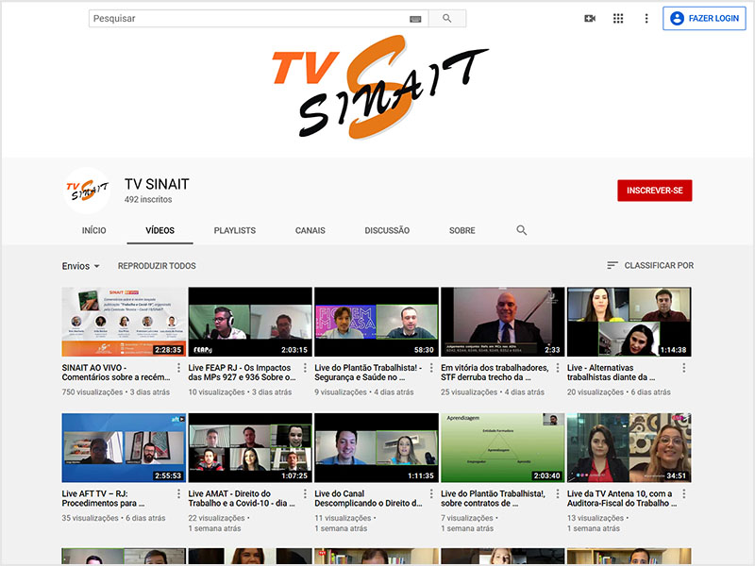Select the VÍDEOS tab
This screenshot has width=755, height=566.
[x=159, y=230]
